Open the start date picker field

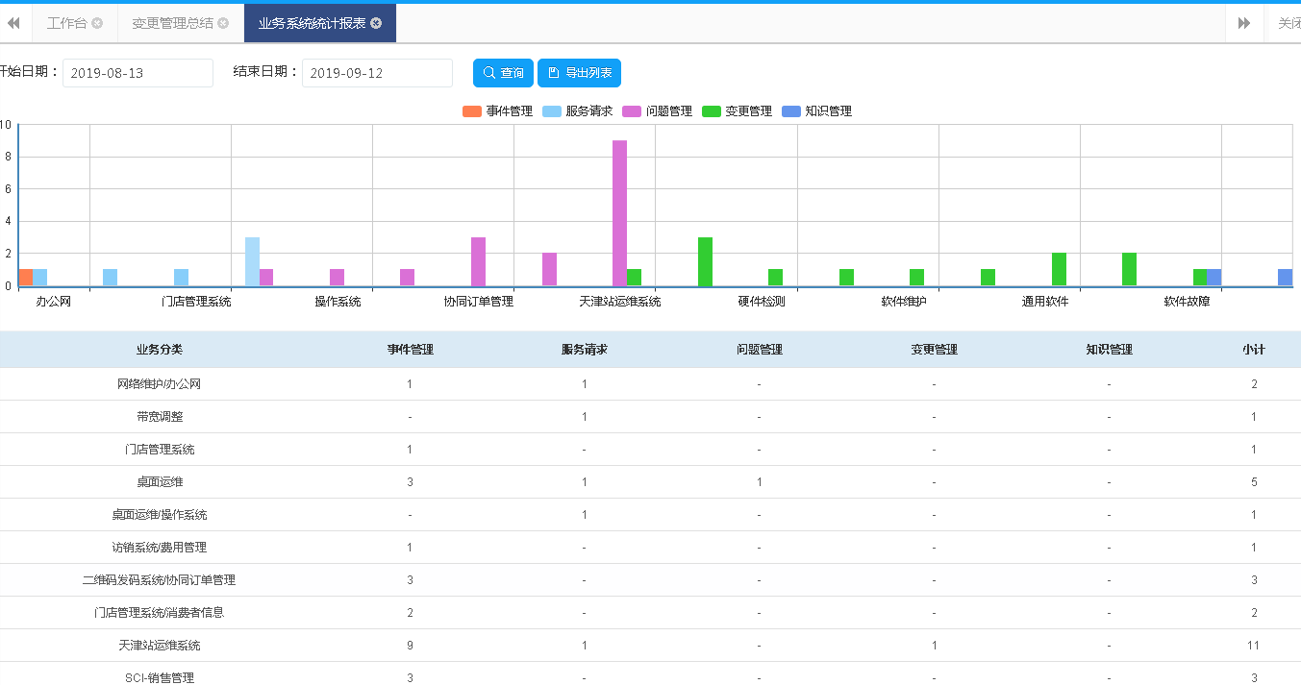[x=138, y=73]
